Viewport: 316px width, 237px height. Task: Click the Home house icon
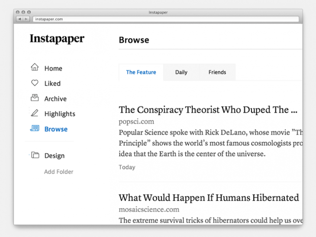click(x=35, y=67)
